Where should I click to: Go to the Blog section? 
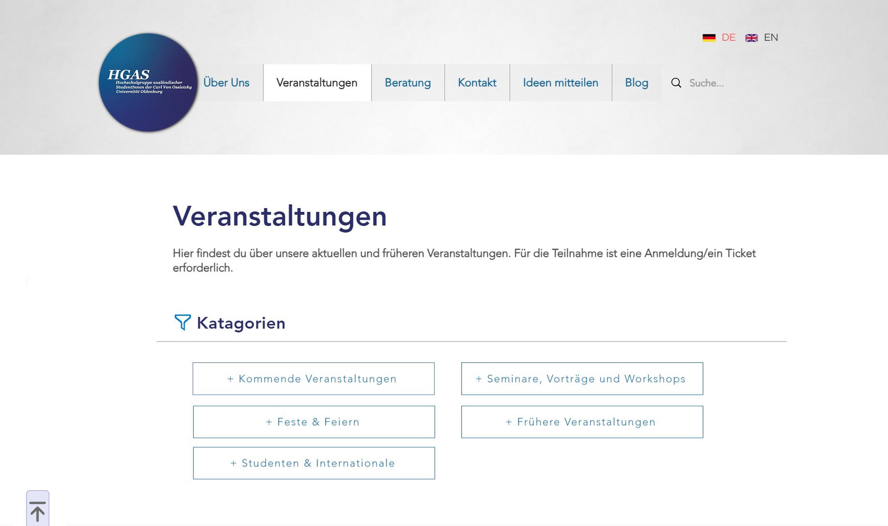coord(636,83)
